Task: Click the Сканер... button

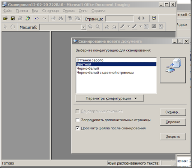Action: click(173, 112)
